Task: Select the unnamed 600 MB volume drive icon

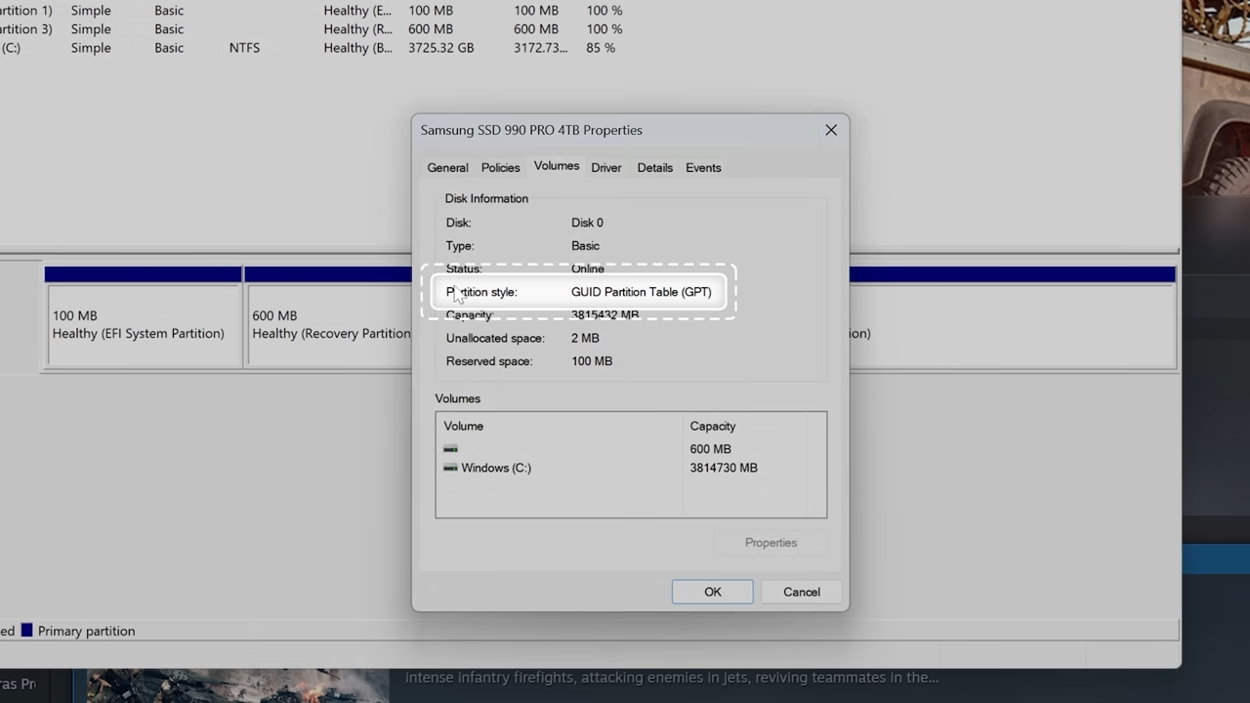Action: point(450,449)
